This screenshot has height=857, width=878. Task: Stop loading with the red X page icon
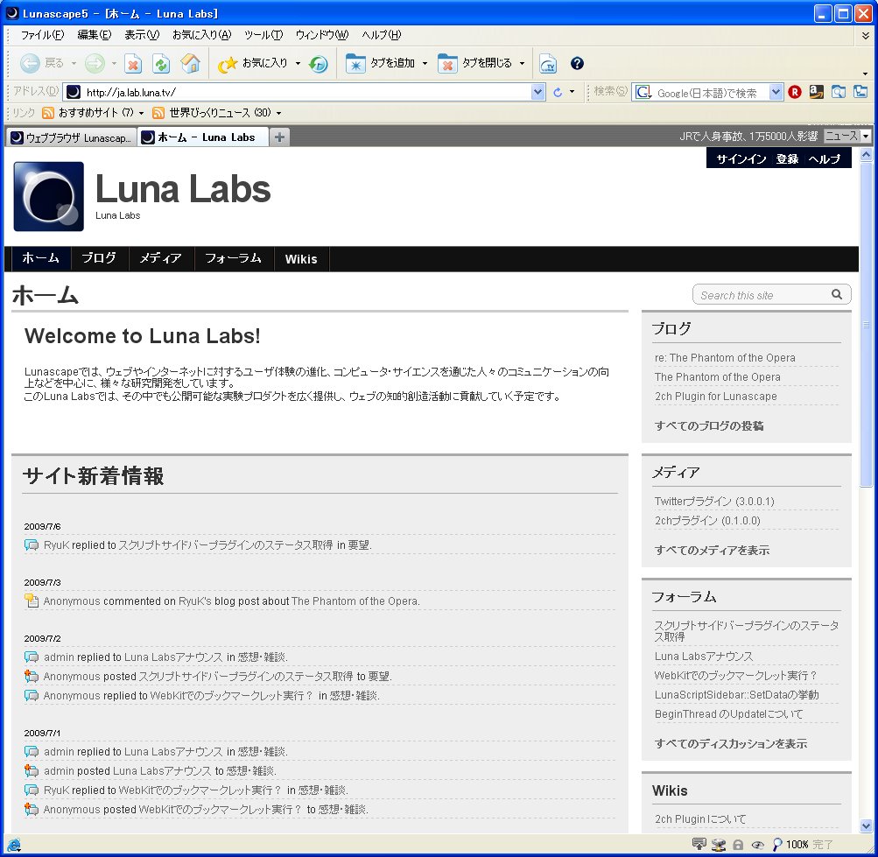click(x=133, y=64)
